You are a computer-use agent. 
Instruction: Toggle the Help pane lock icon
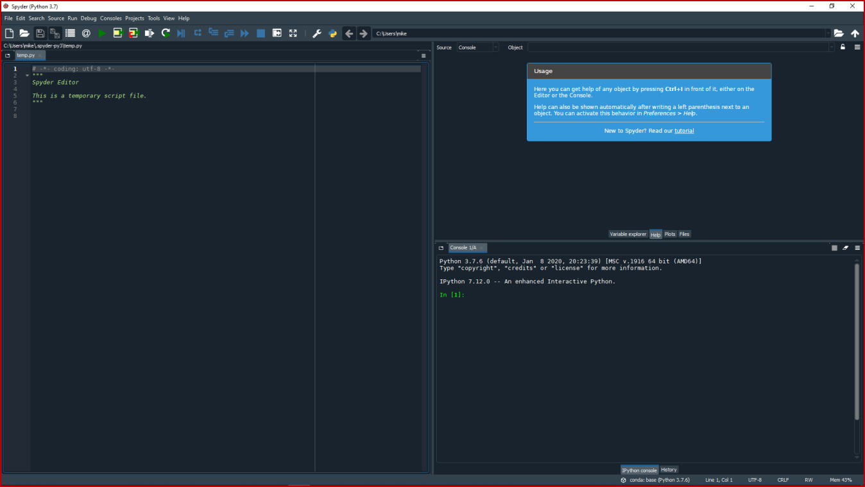(843, 47)
